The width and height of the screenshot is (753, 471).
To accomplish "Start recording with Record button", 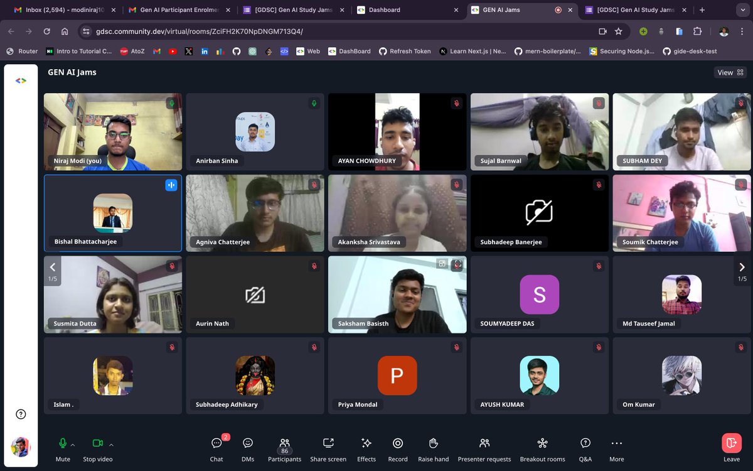I will click(x=398, y=449).
